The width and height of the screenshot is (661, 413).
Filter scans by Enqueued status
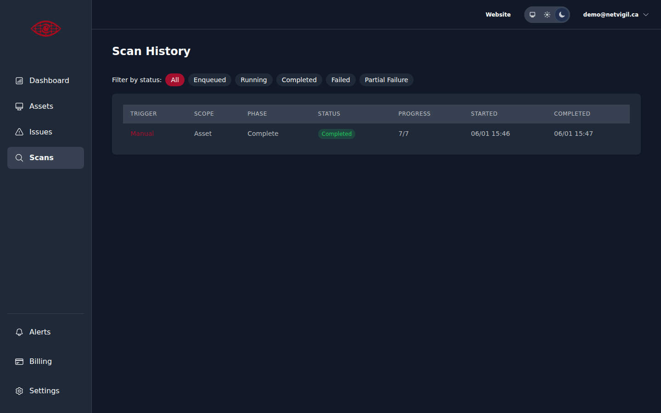point(210,80)
